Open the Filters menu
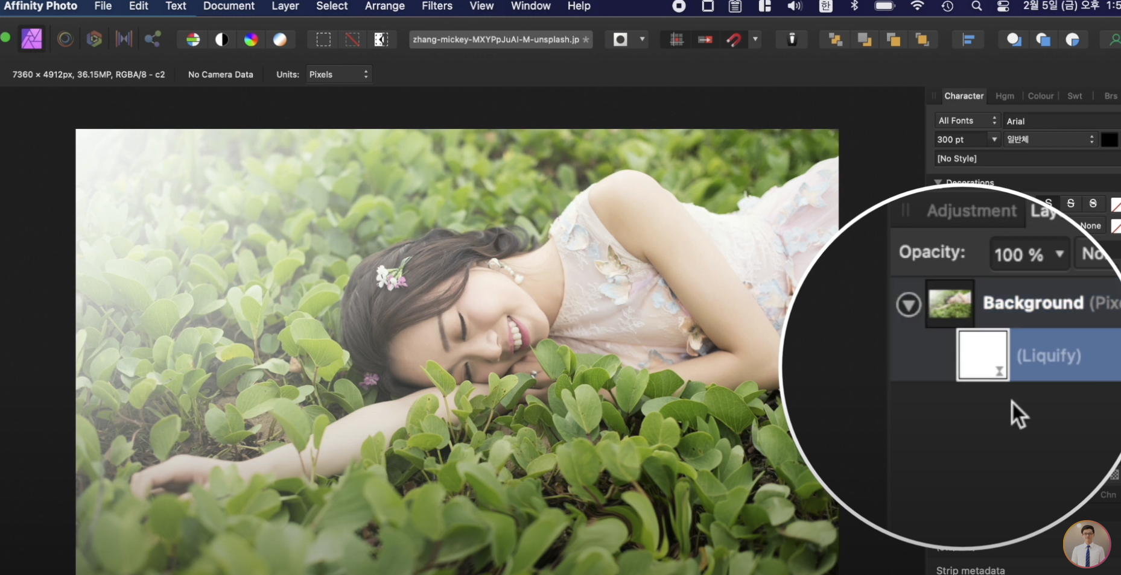 [x=437, y=6]
